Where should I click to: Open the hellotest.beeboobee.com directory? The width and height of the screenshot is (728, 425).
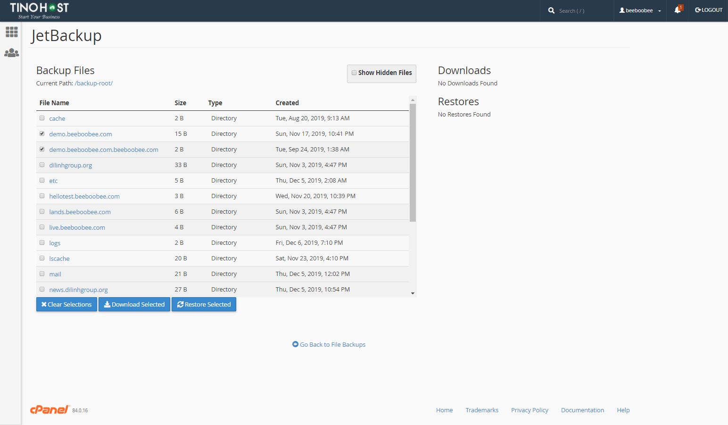pos(84,196)
